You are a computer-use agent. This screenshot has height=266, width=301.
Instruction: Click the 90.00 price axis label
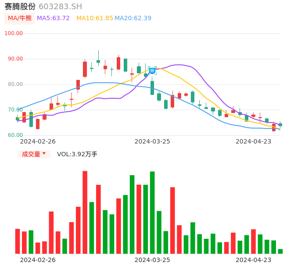(x=15, y=59)
